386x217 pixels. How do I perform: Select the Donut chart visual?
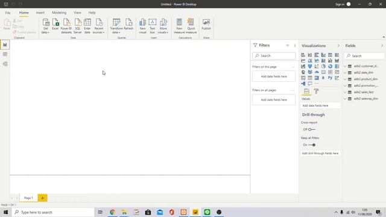[330, 66]
